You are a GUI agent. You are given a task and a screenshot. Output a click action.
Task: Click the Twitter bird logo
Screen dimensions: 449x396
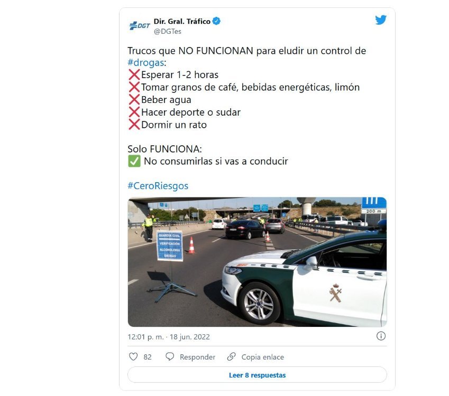point(381,20)
